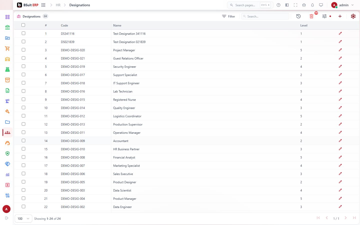Open the shopping cart sidebar module
The height and width of the screenshot is (225, 360).
7,48
